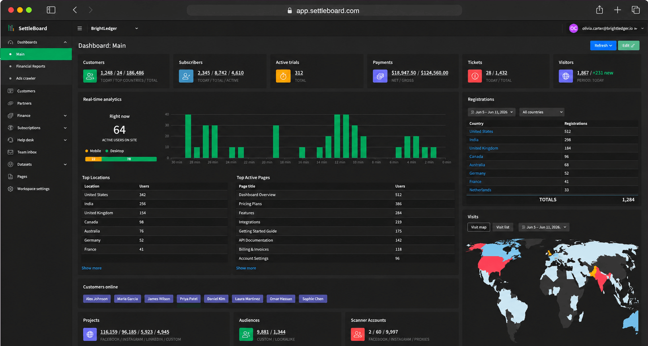Expand the Finance sidebar section
The image size is (648, 346).
(37, 116)
